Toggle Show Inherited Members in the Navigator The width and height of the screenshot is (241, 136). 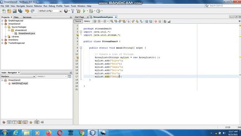click(4, 122)
